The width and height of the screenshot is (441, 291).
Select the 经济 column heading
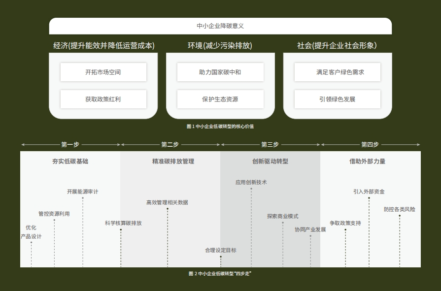[x=103, y=45]
